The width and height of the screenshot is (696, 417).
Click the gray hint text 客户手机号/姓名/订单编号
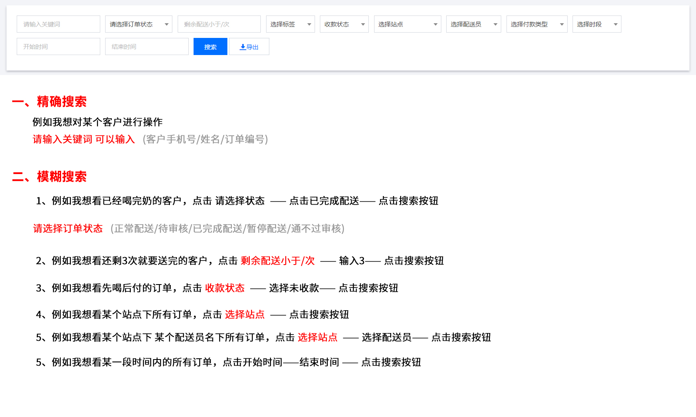pos(205,139)
